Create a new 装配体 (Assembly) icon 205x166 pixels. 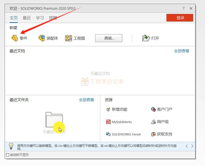[42, 38]
